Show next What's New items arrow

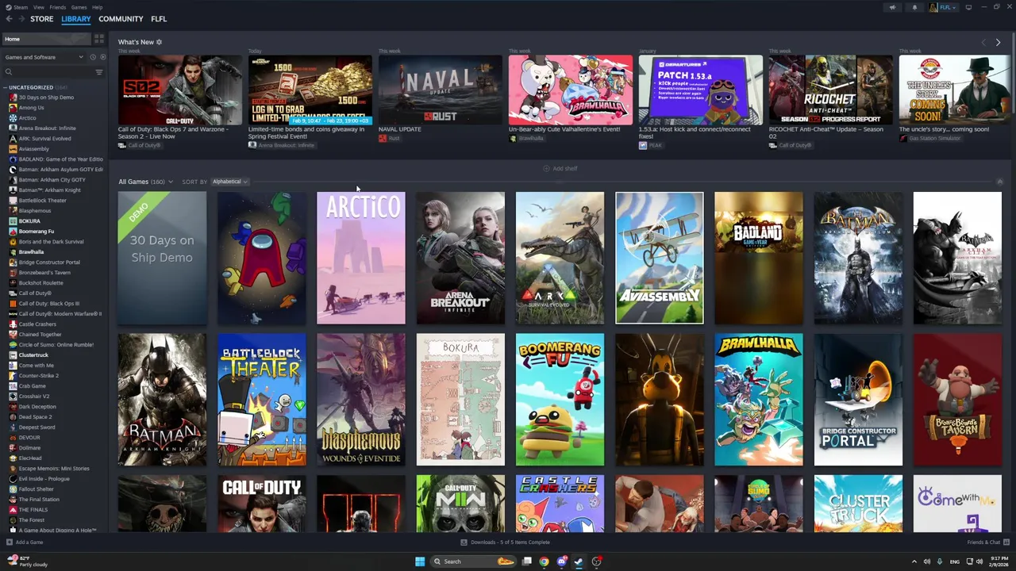click(998, 42)
